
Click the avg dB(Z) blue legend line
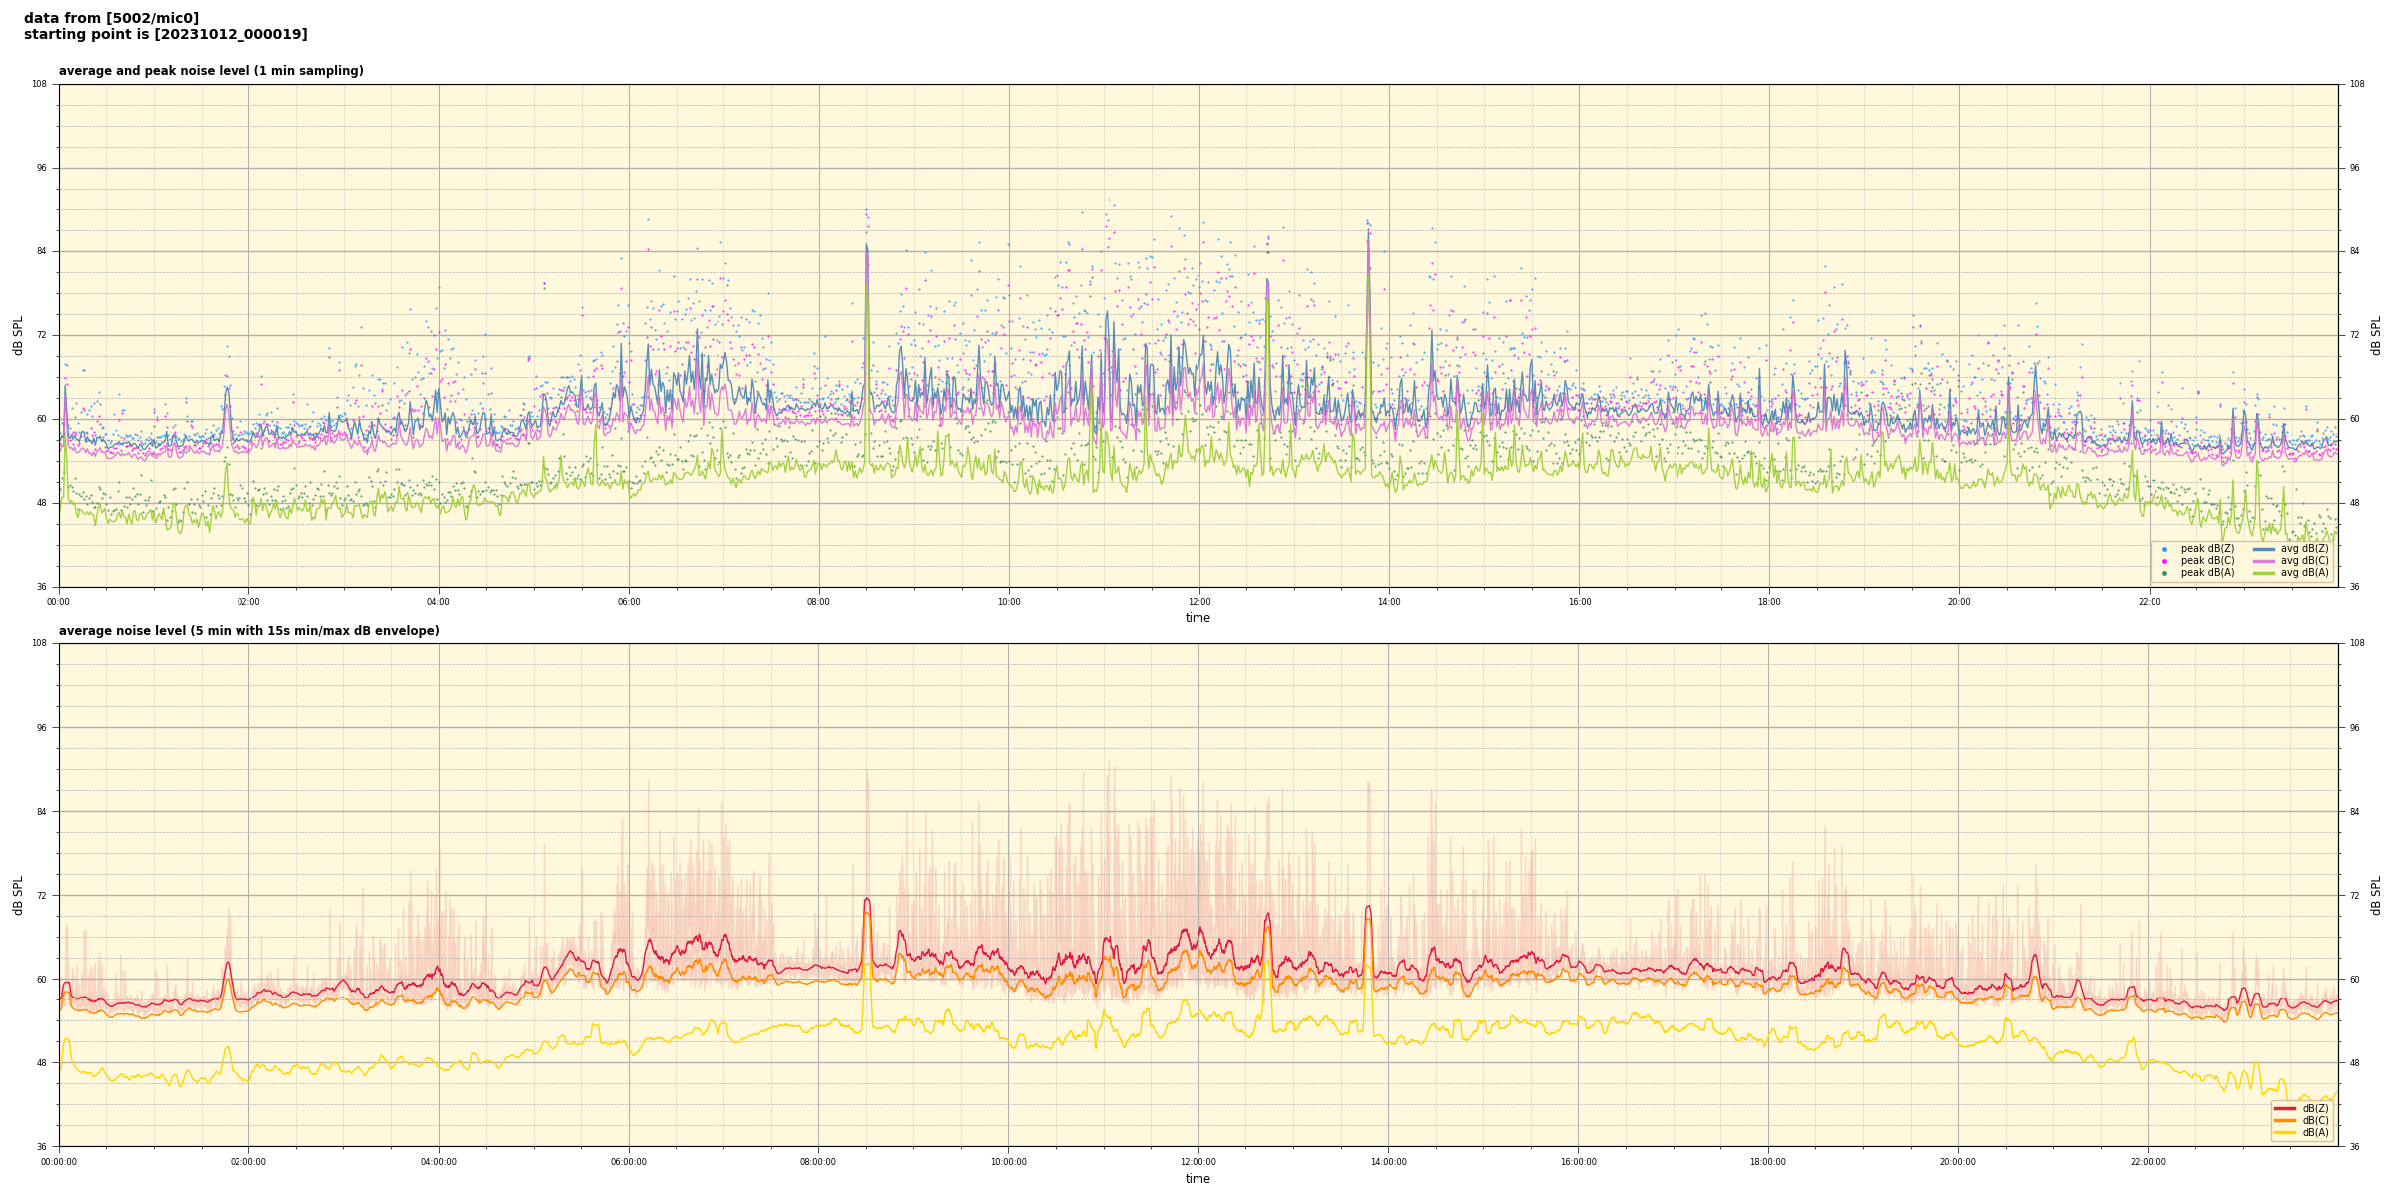click(2263, 549)
